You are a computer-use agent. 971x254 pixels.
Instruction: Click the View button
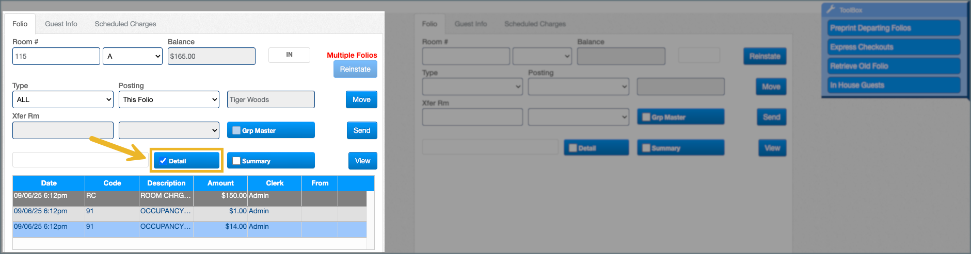pos(362,161)
